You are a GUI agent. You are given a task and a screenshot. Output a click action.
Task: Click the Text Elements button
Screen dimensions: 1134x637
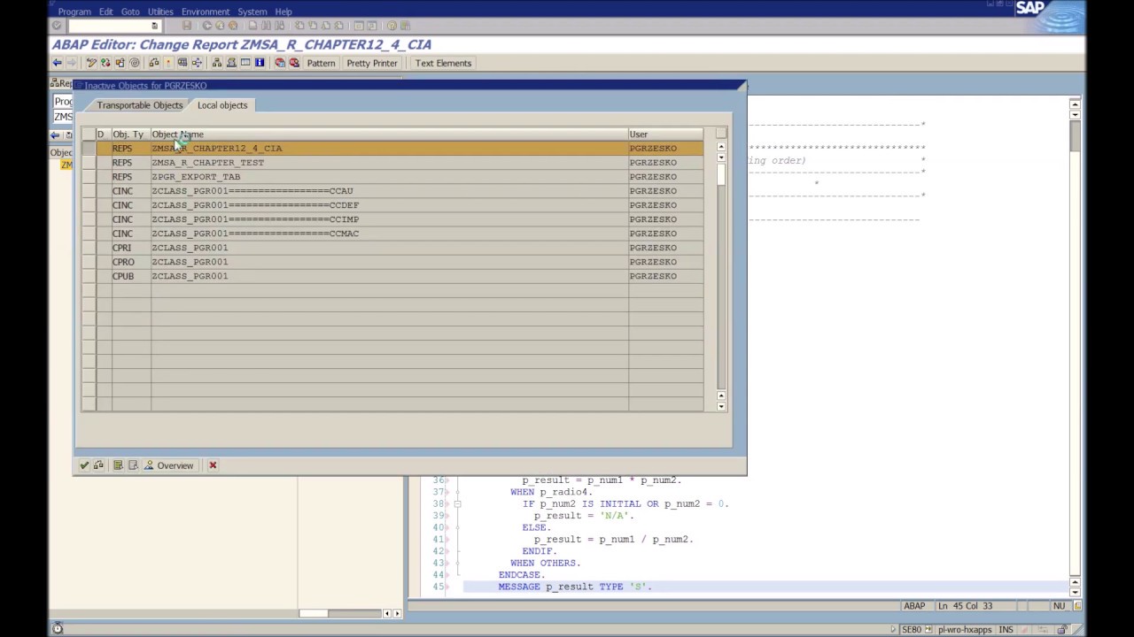(443, 63)
